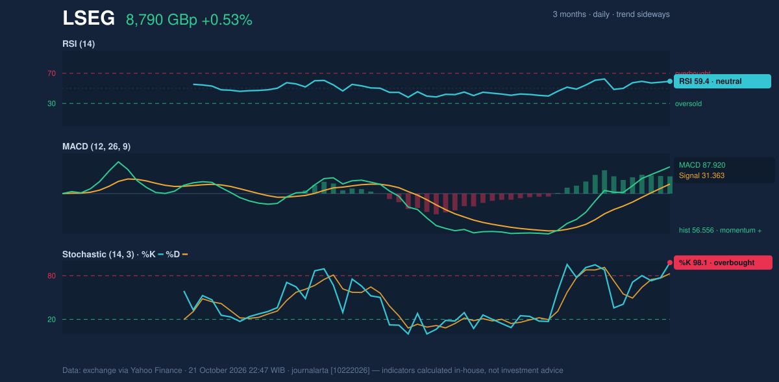Click the RSI 70 axis label
779x382 pixels.
51,73
